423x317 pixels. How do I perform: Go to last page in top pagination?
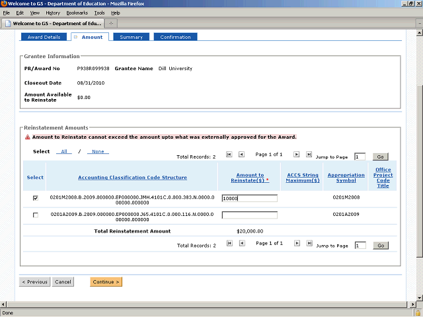(x=309, y=154)
